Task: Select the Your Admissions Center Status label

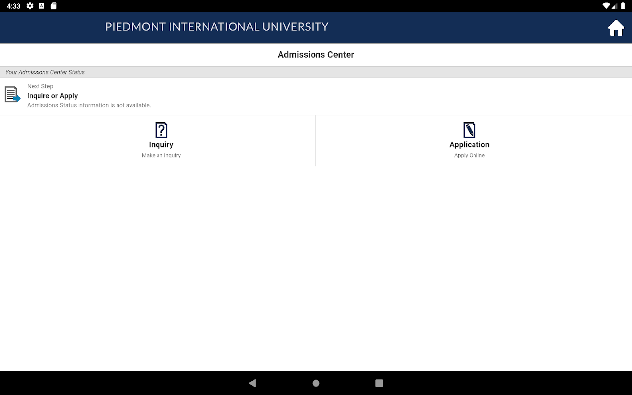Action: coord(45,72)
